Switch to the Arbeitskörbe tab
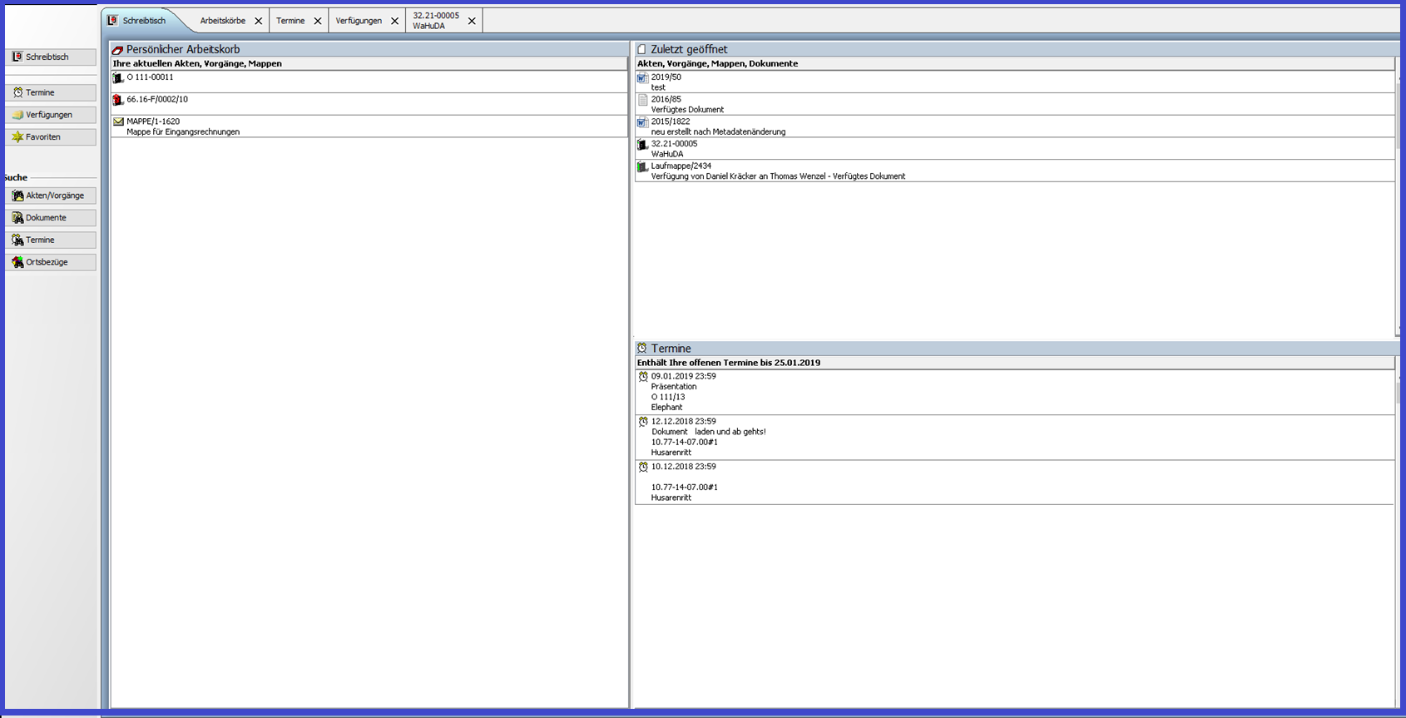The image size is (1406, 718). (x=222, y=21)
